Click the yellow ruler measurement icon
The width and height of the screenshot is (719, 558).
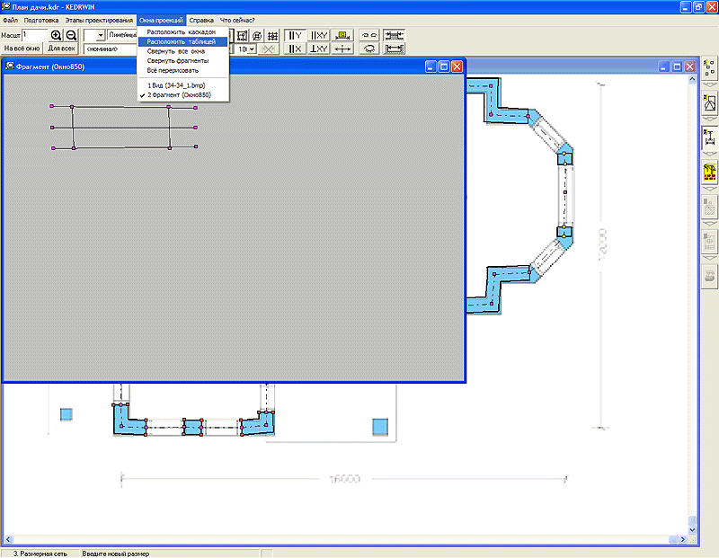pos(342,35)
